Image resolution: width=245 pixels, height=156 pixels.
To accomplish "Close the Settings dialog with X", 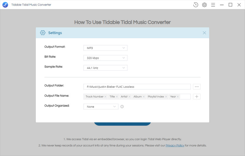I will click(x=204, y=33).
